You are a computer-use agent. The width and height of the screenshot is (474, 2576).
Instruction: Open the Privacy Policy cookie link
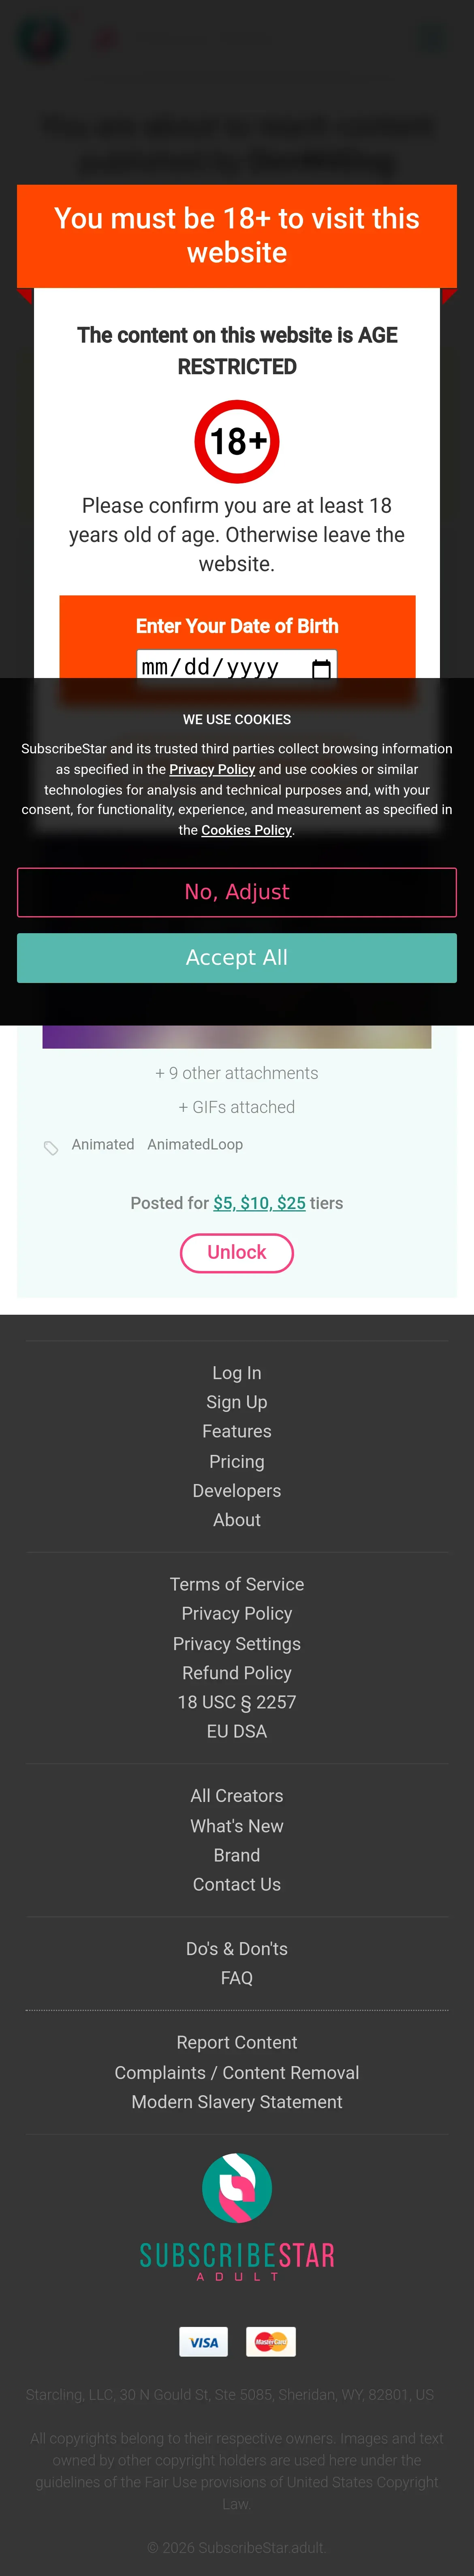click(212, 769)
